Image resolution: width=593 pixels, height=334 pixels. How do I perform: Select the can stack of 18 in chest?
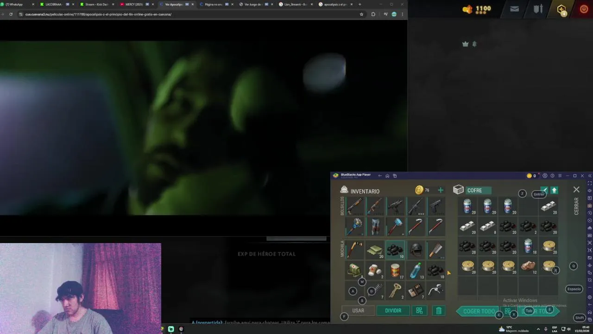point(528,246)
